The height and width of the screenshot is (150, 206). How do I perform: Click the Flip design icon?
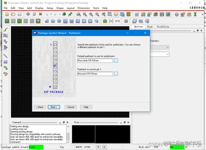point(128,14)
